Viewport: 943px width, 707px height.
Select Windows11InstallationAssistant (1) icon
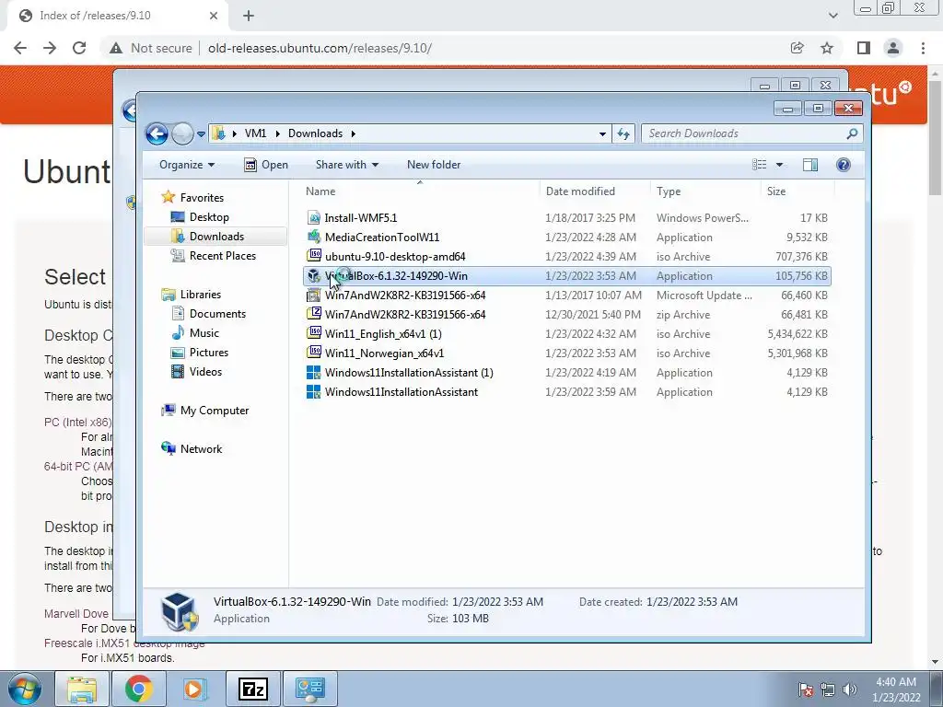313,373
